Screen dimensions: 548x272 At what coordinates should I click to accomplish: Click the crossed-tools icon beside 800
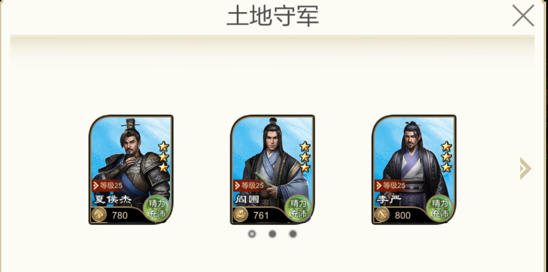[x=382, y=215]
